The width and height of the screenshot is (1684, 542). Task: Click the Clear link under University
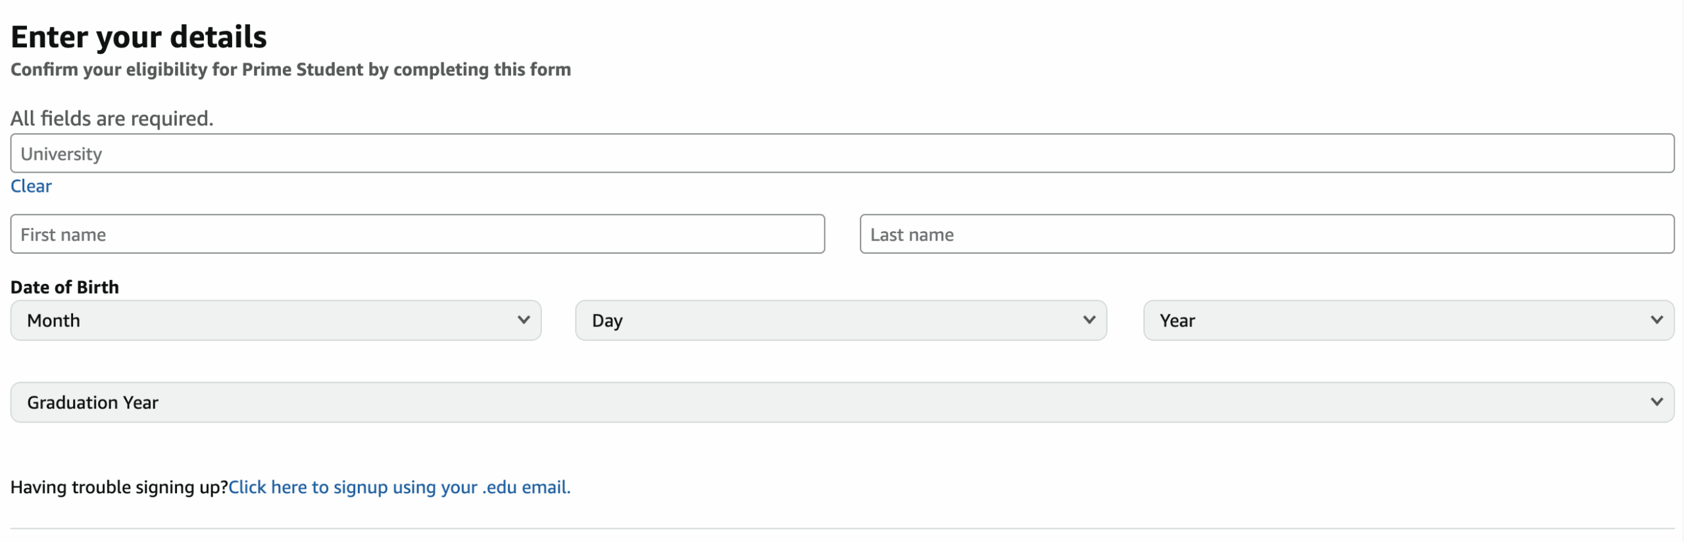[31, 187]
